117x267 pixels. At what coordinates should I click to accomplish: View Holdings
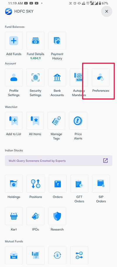click(14, 184)
